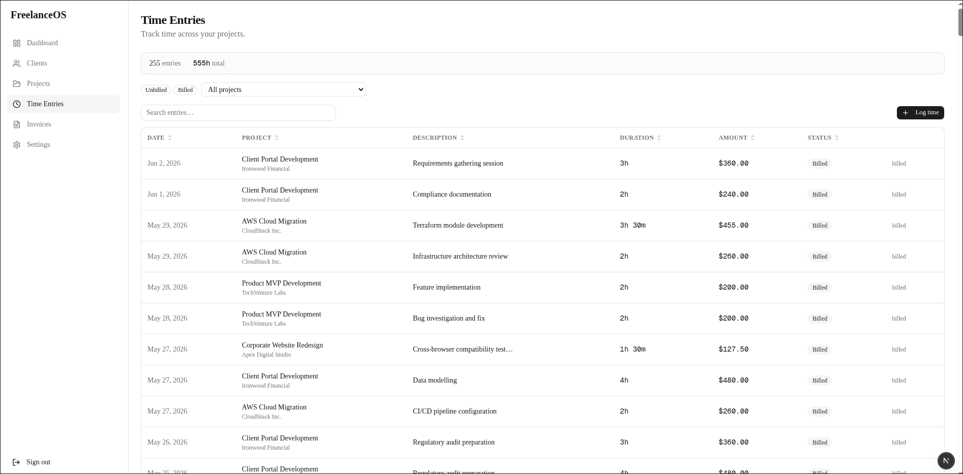Viewport: 963px width, 474px height.
Task: Select Time Entries menu item
Action: point(63,104)
